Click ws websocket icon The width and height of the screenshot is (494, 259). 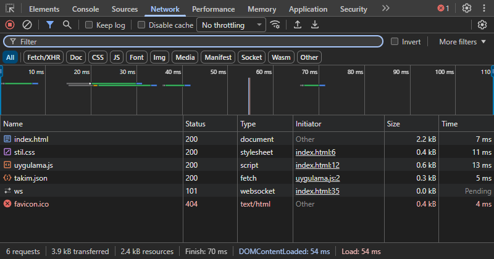point(7,191)
